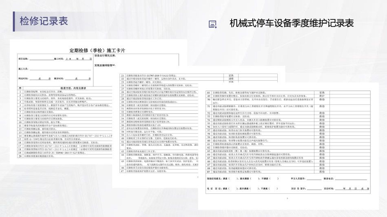Click the 施工人员 blank line
This screenshot has height=217, width=387.
click(x=60, y=69)
